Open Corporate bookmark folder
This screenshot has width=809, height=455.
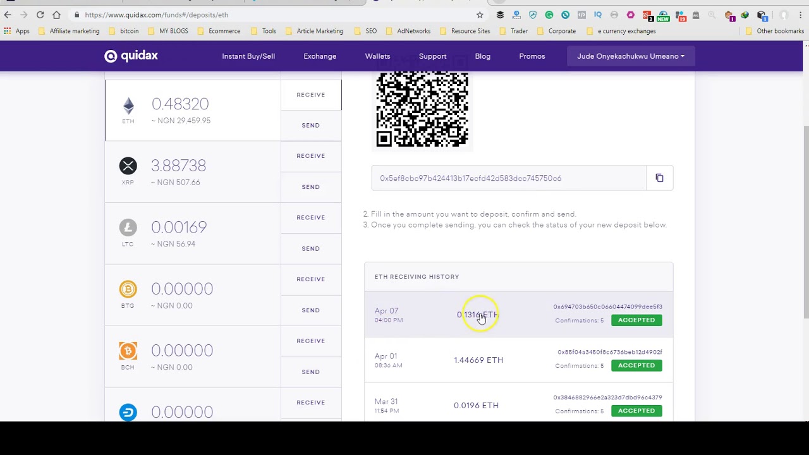pyautogui.click(x=556, y=31)
